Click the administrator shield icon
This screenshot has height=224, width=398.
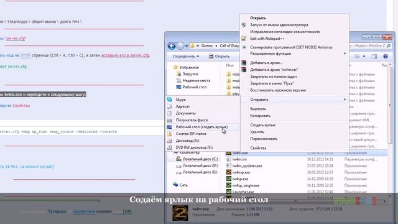point(244,25)
